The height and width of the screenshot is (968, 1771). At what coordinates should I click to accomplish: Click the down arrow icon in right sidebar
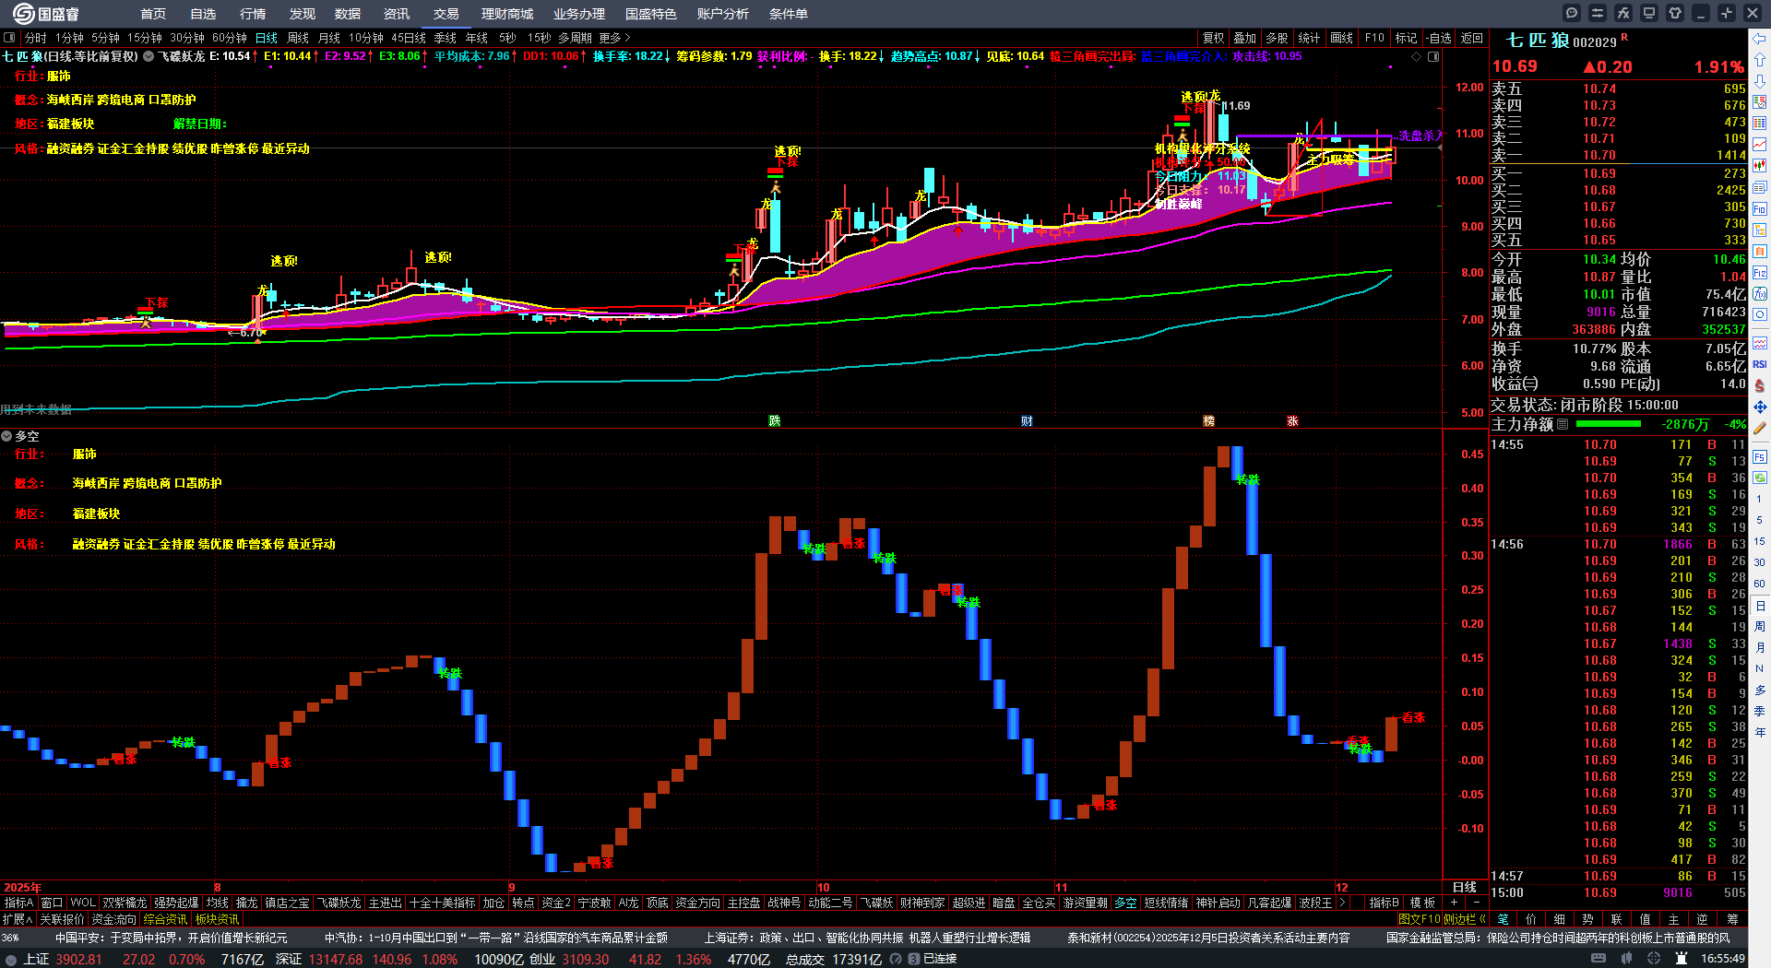(1760, 81)
